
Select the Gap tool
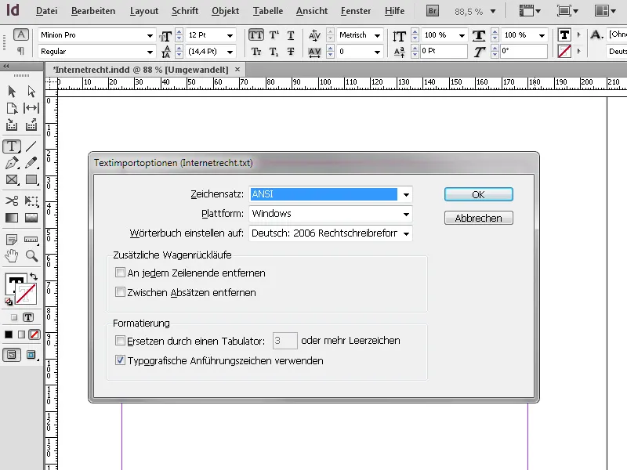31,108
